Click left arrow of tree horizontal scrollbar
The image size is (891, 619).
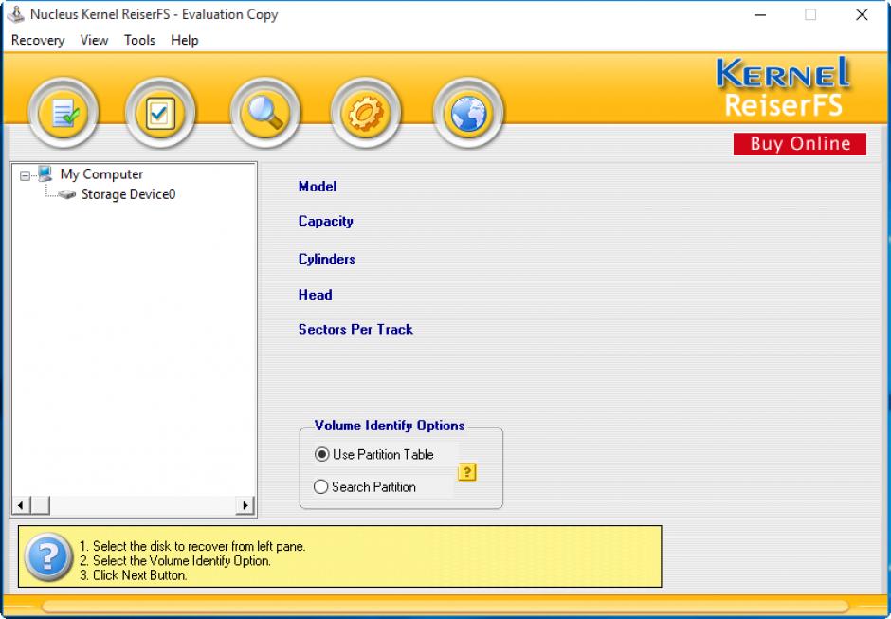click(x=21, y=504)
